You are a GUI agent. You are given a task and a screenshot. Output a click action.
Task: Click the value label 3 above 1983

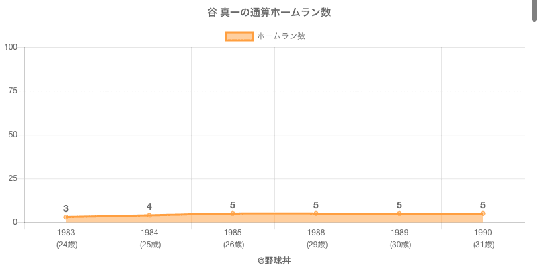(66, 208)
